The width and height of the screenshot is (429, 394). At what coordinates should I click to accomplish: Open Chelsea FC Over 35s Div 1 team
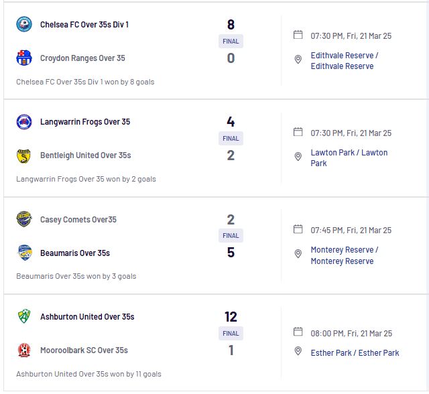click(84, 25)
